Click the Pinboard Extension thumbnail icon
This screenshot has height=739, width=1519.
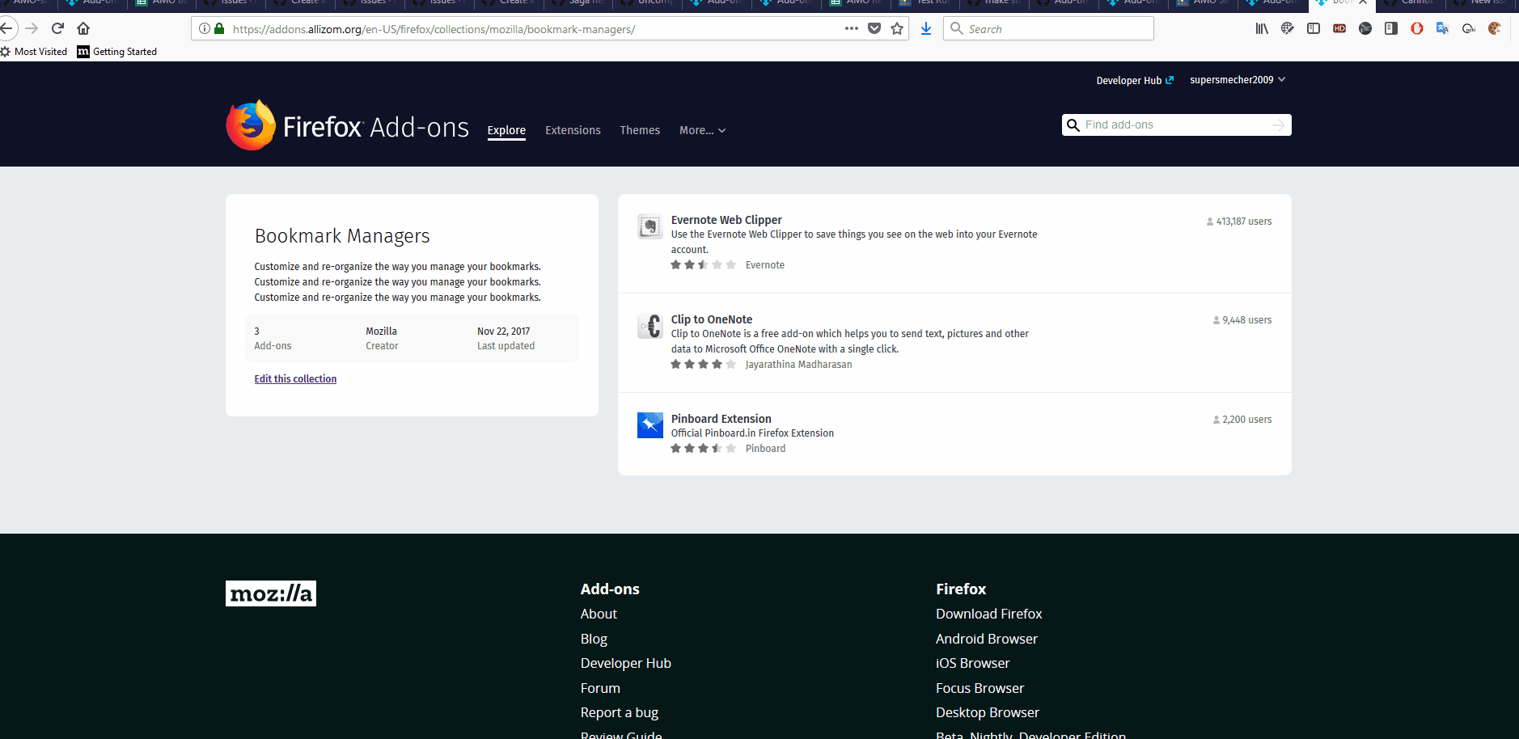tap(649, 424)
